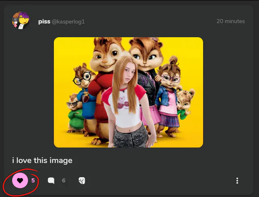The width and height of the screenshot is (259, 197).
Task: Enlarge the chipmunks post image
Action: pyautogui.click(x=128, y=92)
